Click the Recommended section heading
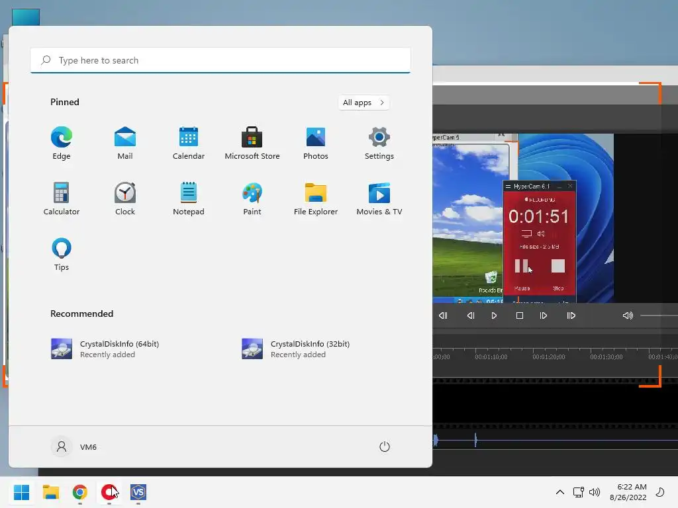 pos(81,314)
